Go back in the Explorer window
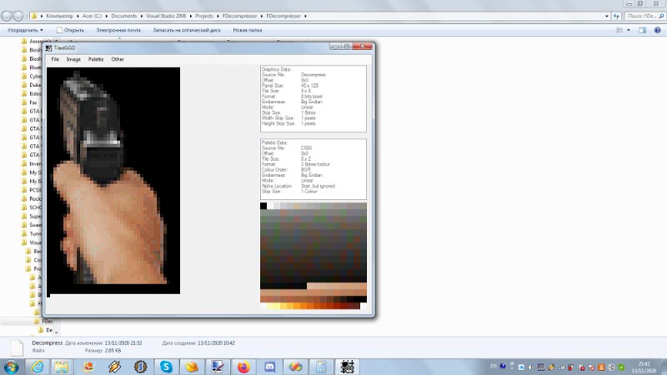This screenshot has height=375, width=667. (7, 16)
